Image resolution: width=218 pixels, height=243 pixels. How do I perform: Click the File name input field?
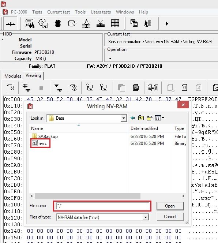click(102, 206)
